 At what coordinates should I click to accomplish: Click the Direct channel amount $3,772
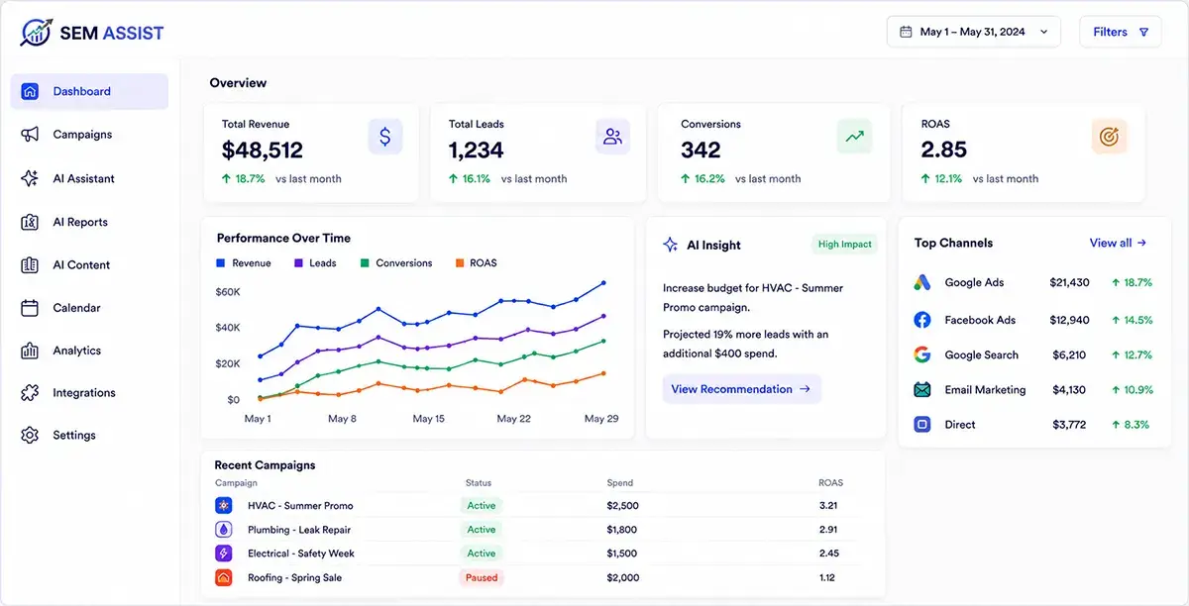1069,424
